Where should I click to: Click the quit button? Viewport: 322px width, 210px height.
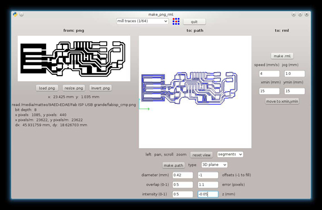pyautogui.click(x=194, y=22)
